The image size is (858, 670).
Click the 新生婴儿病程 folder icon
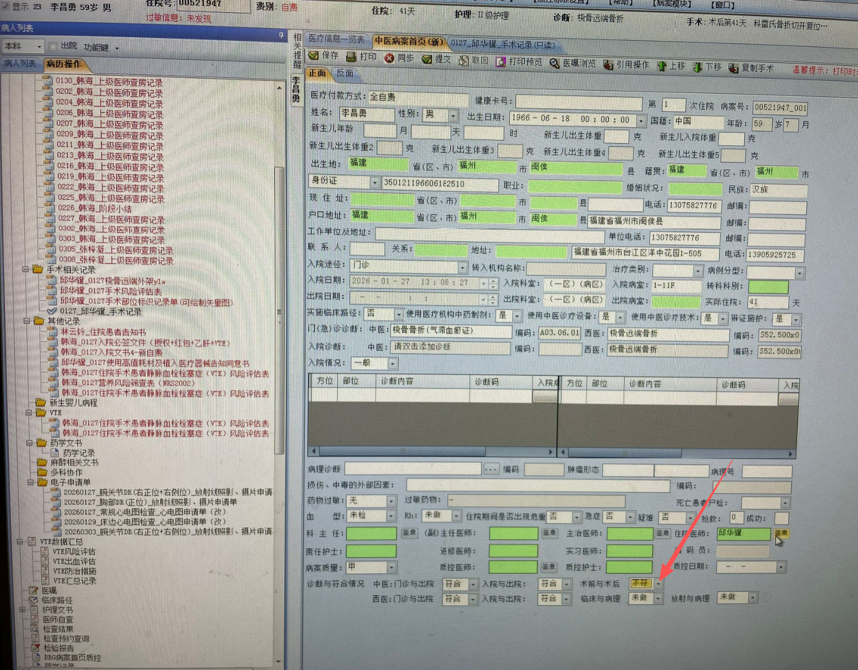tap(40, 403)
